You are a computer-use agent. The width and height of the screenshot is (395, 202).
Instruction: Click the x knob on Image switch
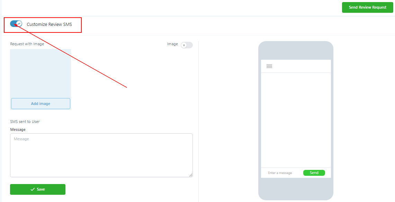[184, 45]
